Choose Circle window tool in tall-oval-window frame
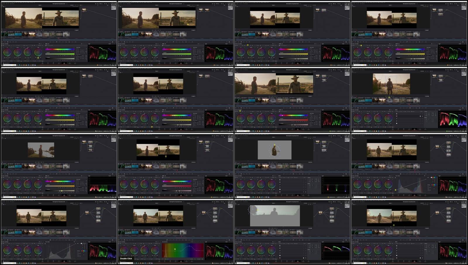Image resolution: width=468 pixels, height=265 pixels. tap(397, 116)
